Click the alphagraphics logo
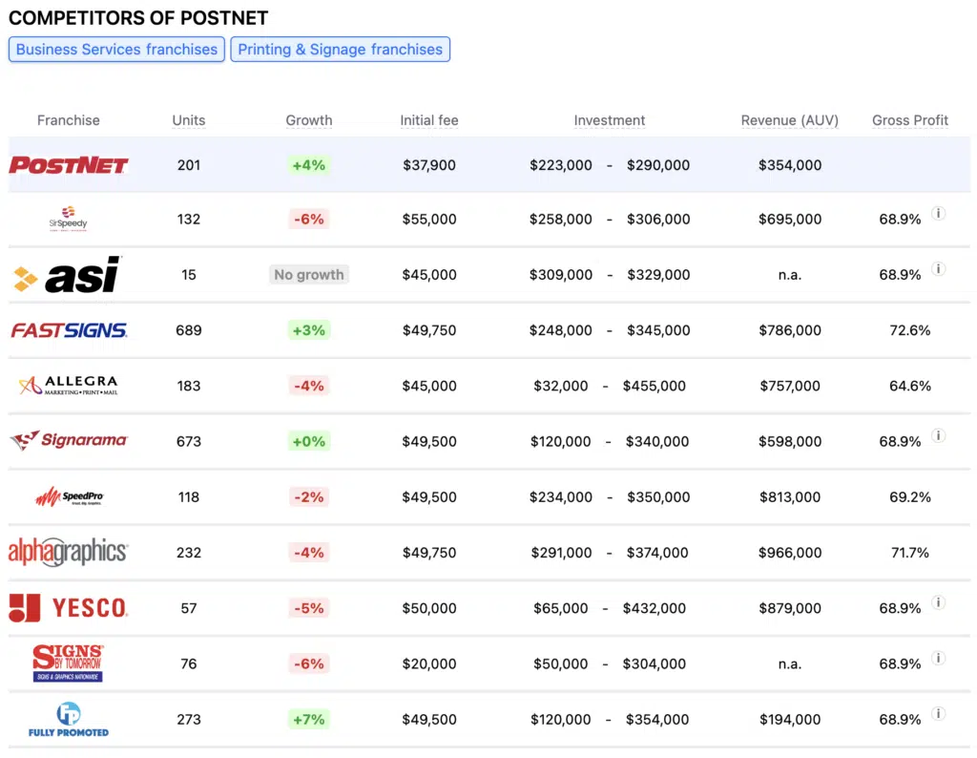This screenshot has width=977, height=758. pyautogui.click(x=68, y=552)
